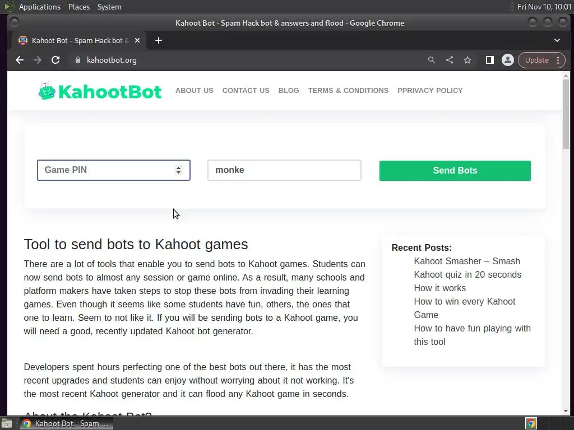The height and width of the screenshot is (430, 574).
Task: Open PPRIVACY POLICY page
Action: [x=430, y=90]
